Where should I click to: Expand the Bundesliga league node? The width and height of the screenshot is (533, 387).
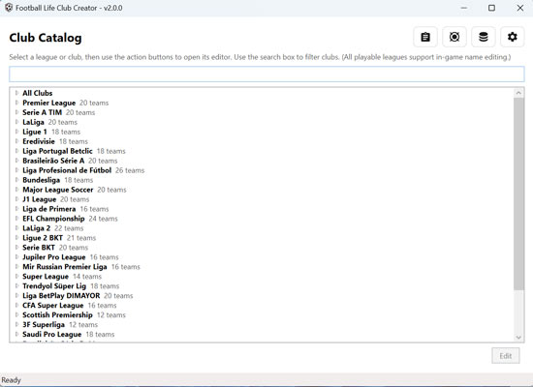click(16, 180)
